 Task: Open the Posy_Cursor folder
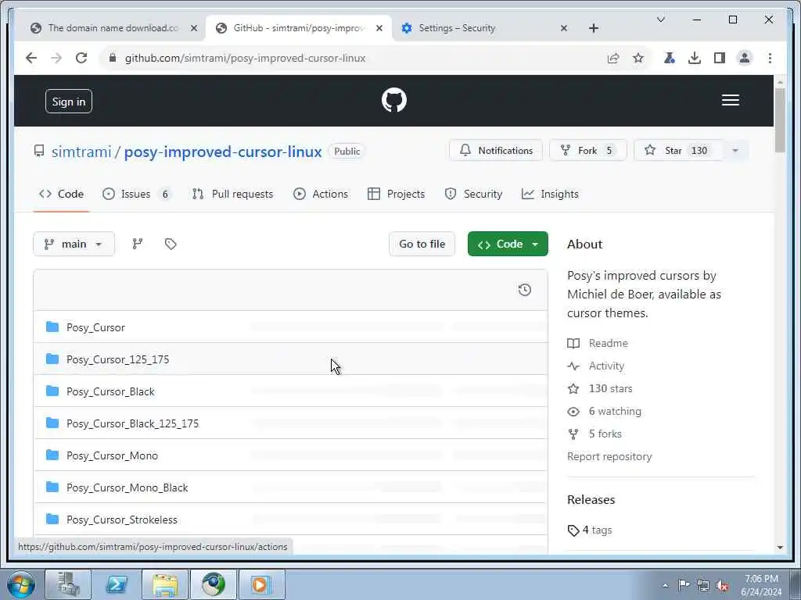95,327
